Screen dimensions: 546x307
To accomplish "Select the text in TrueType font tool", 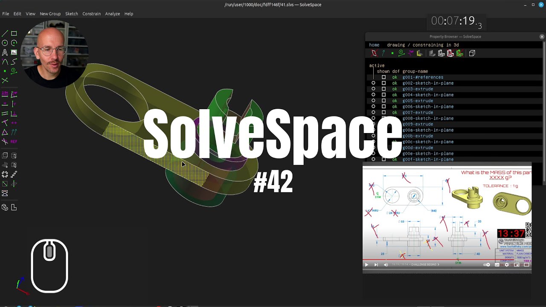I will [5, 52].
